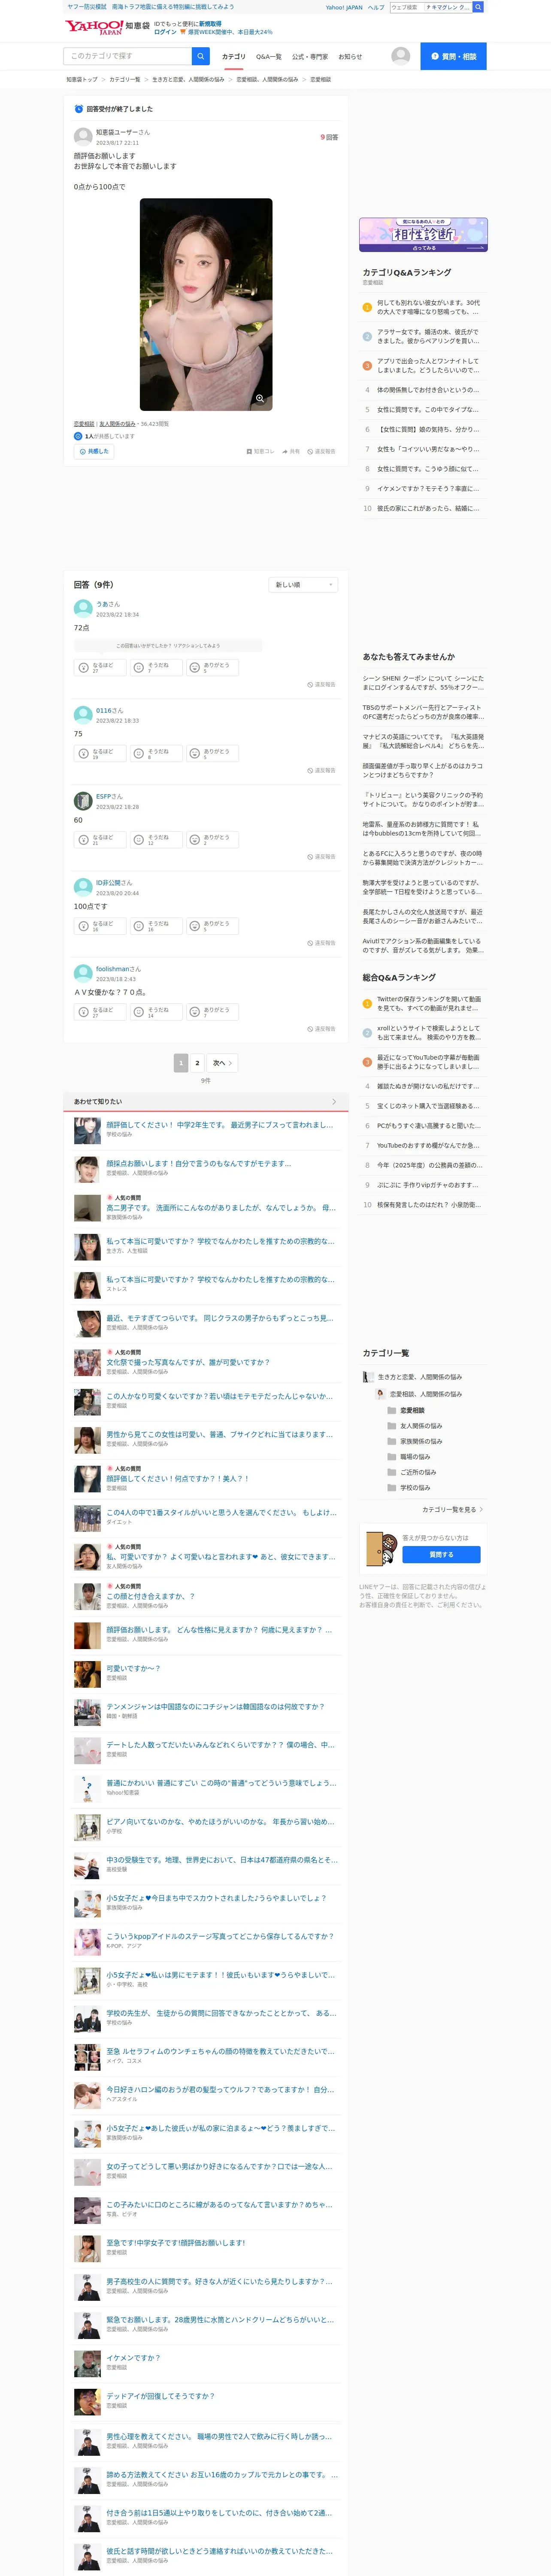Open the user avatar profile icon
Viewport: 551px width, 2576px height.
401,56
